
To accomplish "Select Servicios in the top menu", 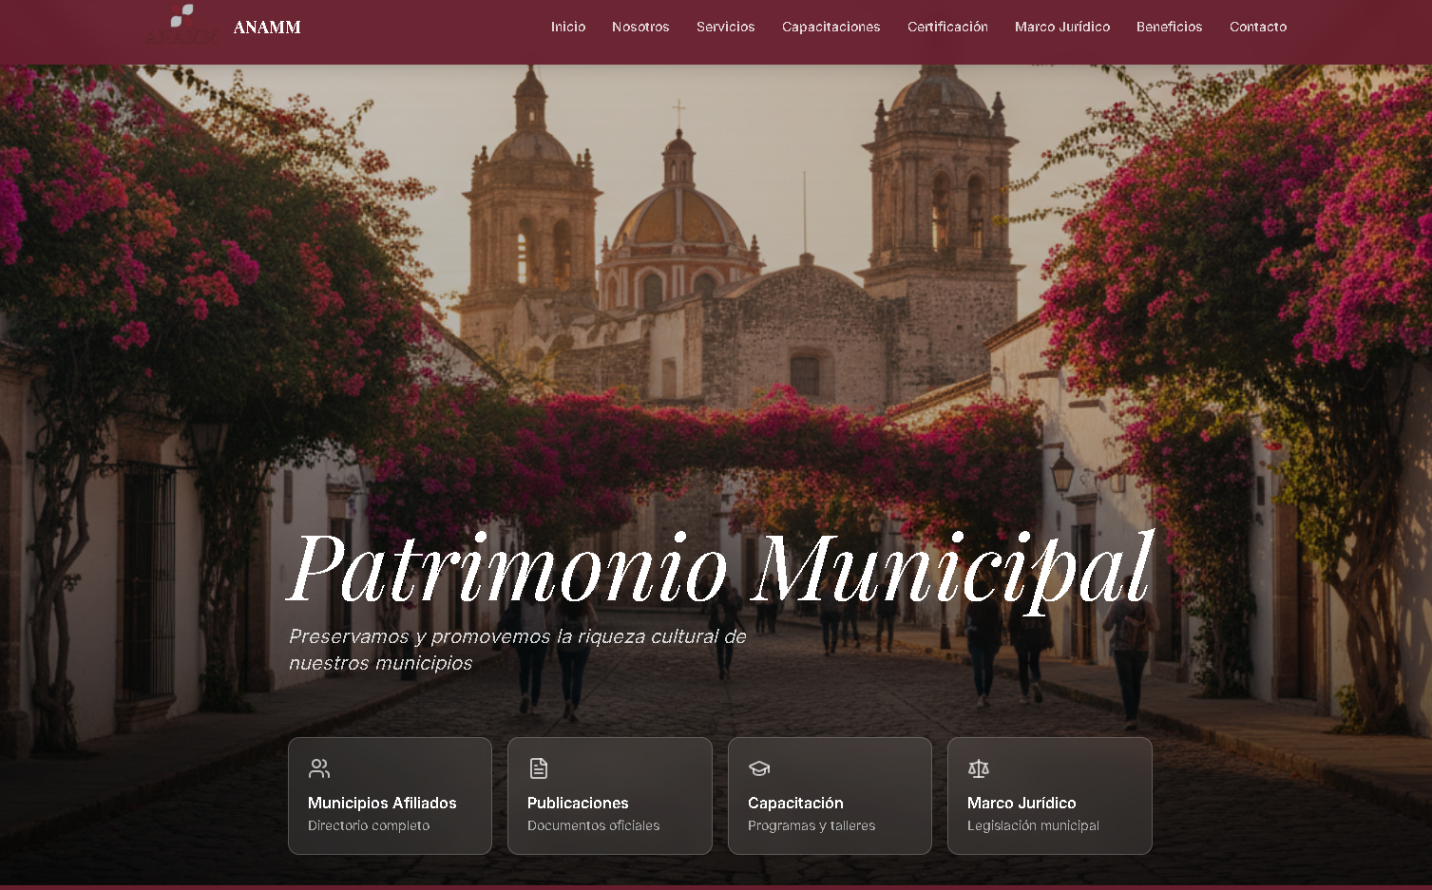I will click(725, 27).
